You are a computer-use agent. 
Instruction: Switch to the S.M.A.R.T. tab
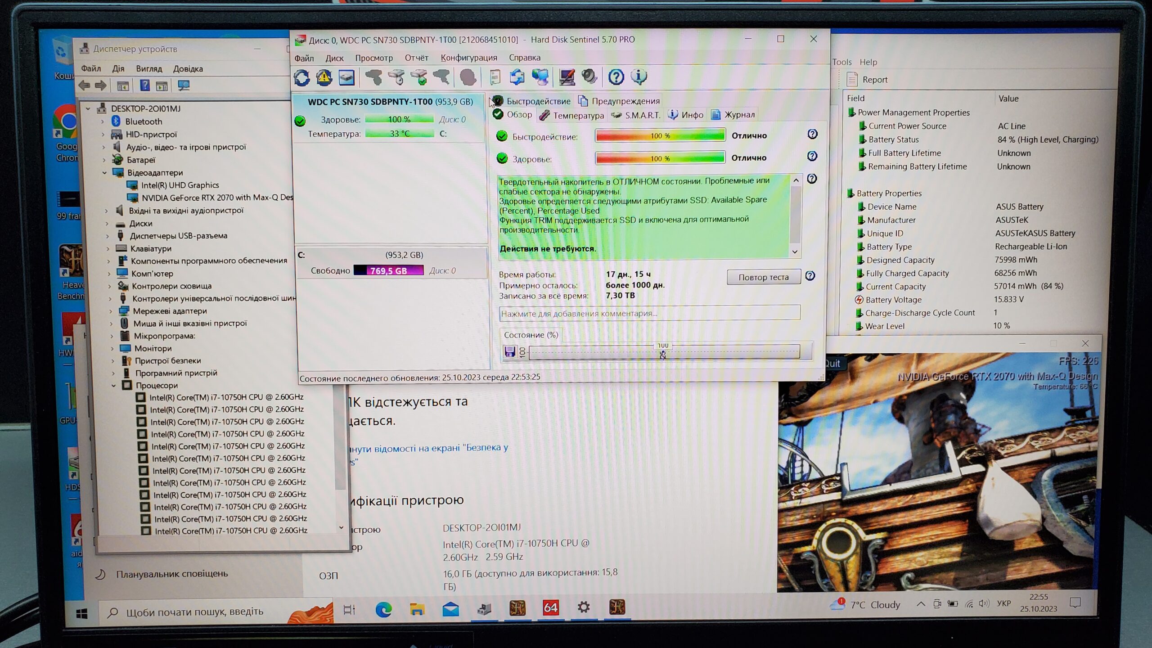(636, 115)
